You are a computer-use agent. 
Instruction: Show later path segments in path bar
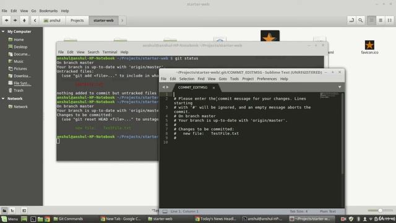coord(123,20)
